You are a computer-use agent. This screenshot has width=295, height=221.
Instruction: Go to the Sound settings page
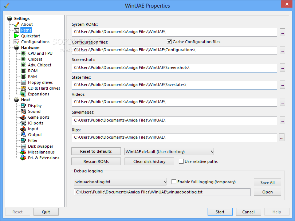tap(34, 111)
